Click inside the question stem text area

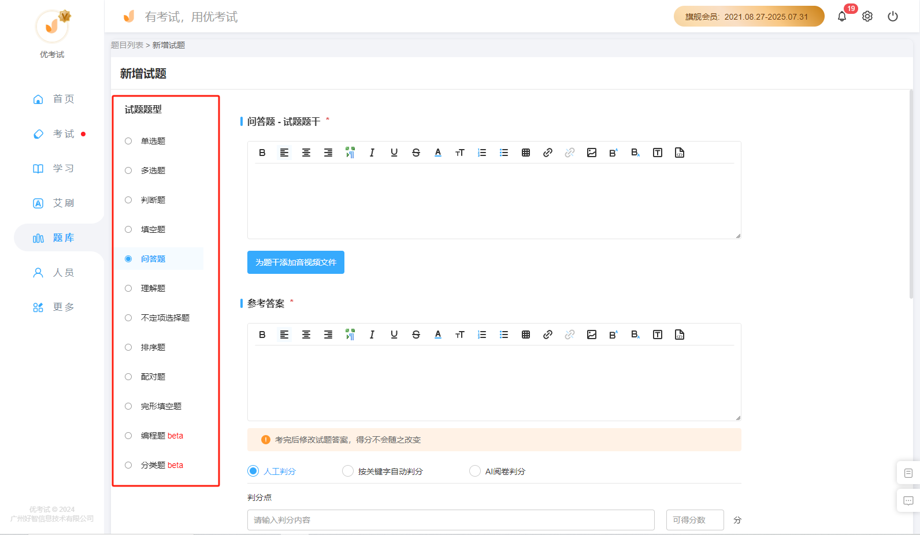pos(494,200)
